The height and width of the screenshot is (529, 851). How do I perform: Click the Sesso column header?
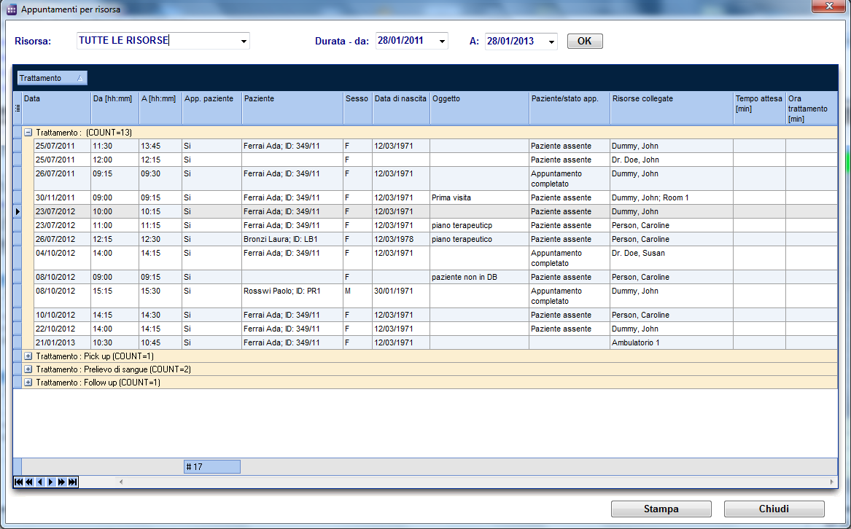tap(357, 108)
